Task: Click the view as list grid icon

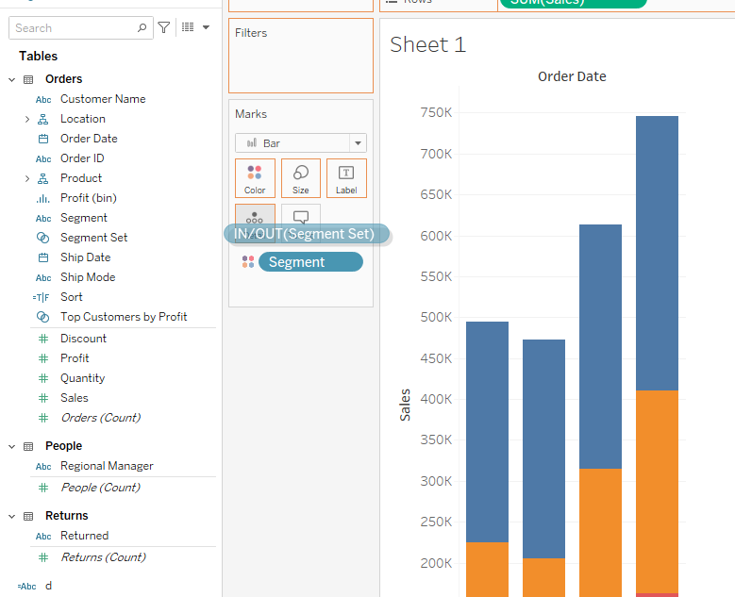Action: pos(188,27)
